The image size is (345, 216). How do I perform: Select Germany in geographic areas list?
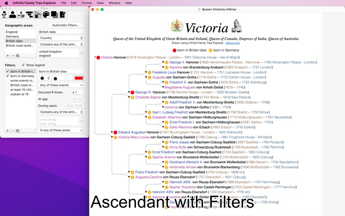pyautogui.click(x=20, y=36)
